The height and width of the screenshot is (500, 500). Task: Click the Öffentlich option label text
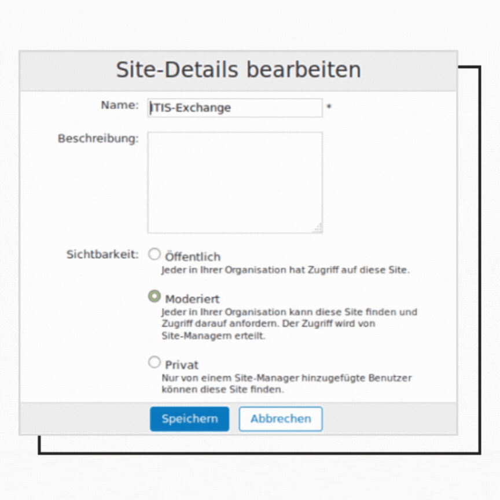click(193, 256)
